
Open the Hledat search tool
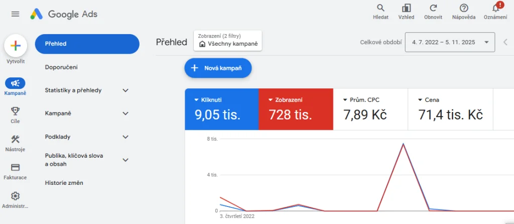pyautogui.click(x=380, y=12)
